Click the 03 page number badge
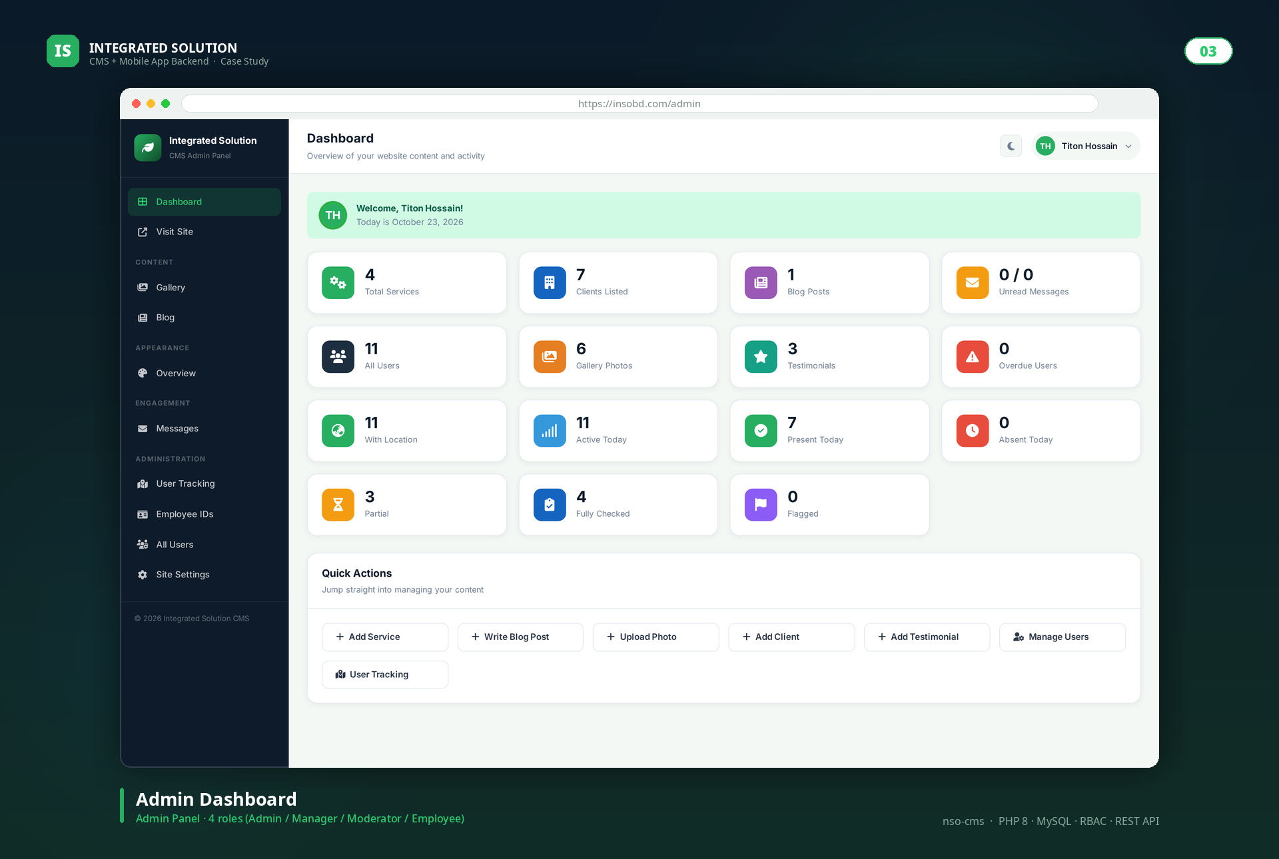 [x=1208, y=51]
